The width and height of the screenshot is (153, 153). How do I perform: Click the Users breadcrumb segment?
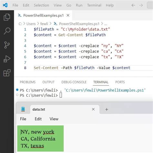click(31, 24)
